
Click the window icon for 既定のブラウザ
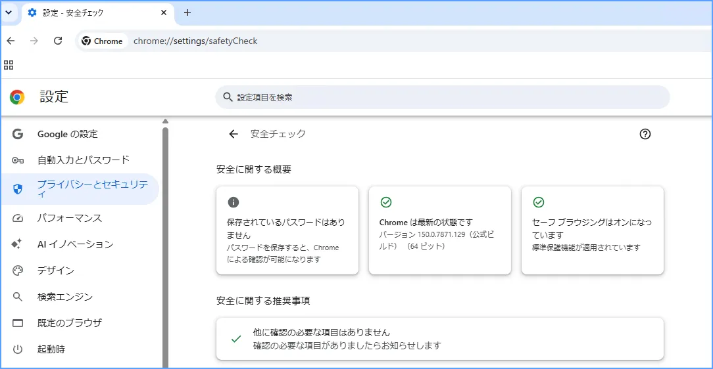coord(18,323)
